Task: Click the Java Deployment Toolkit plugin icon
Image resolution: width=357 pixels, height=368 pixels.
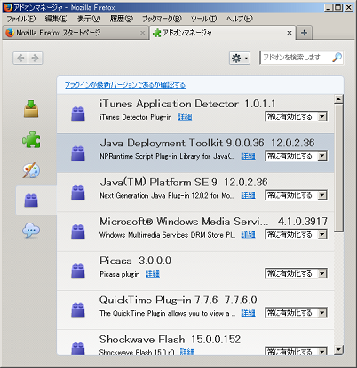Action: (78, 153)
